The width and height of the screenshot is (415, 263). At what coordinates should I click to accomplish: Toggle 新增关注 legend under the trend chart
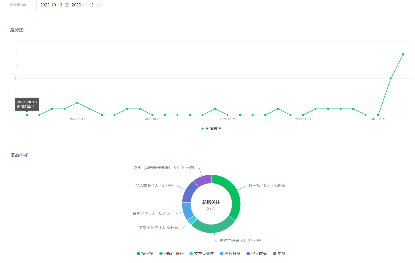(211, 128)
